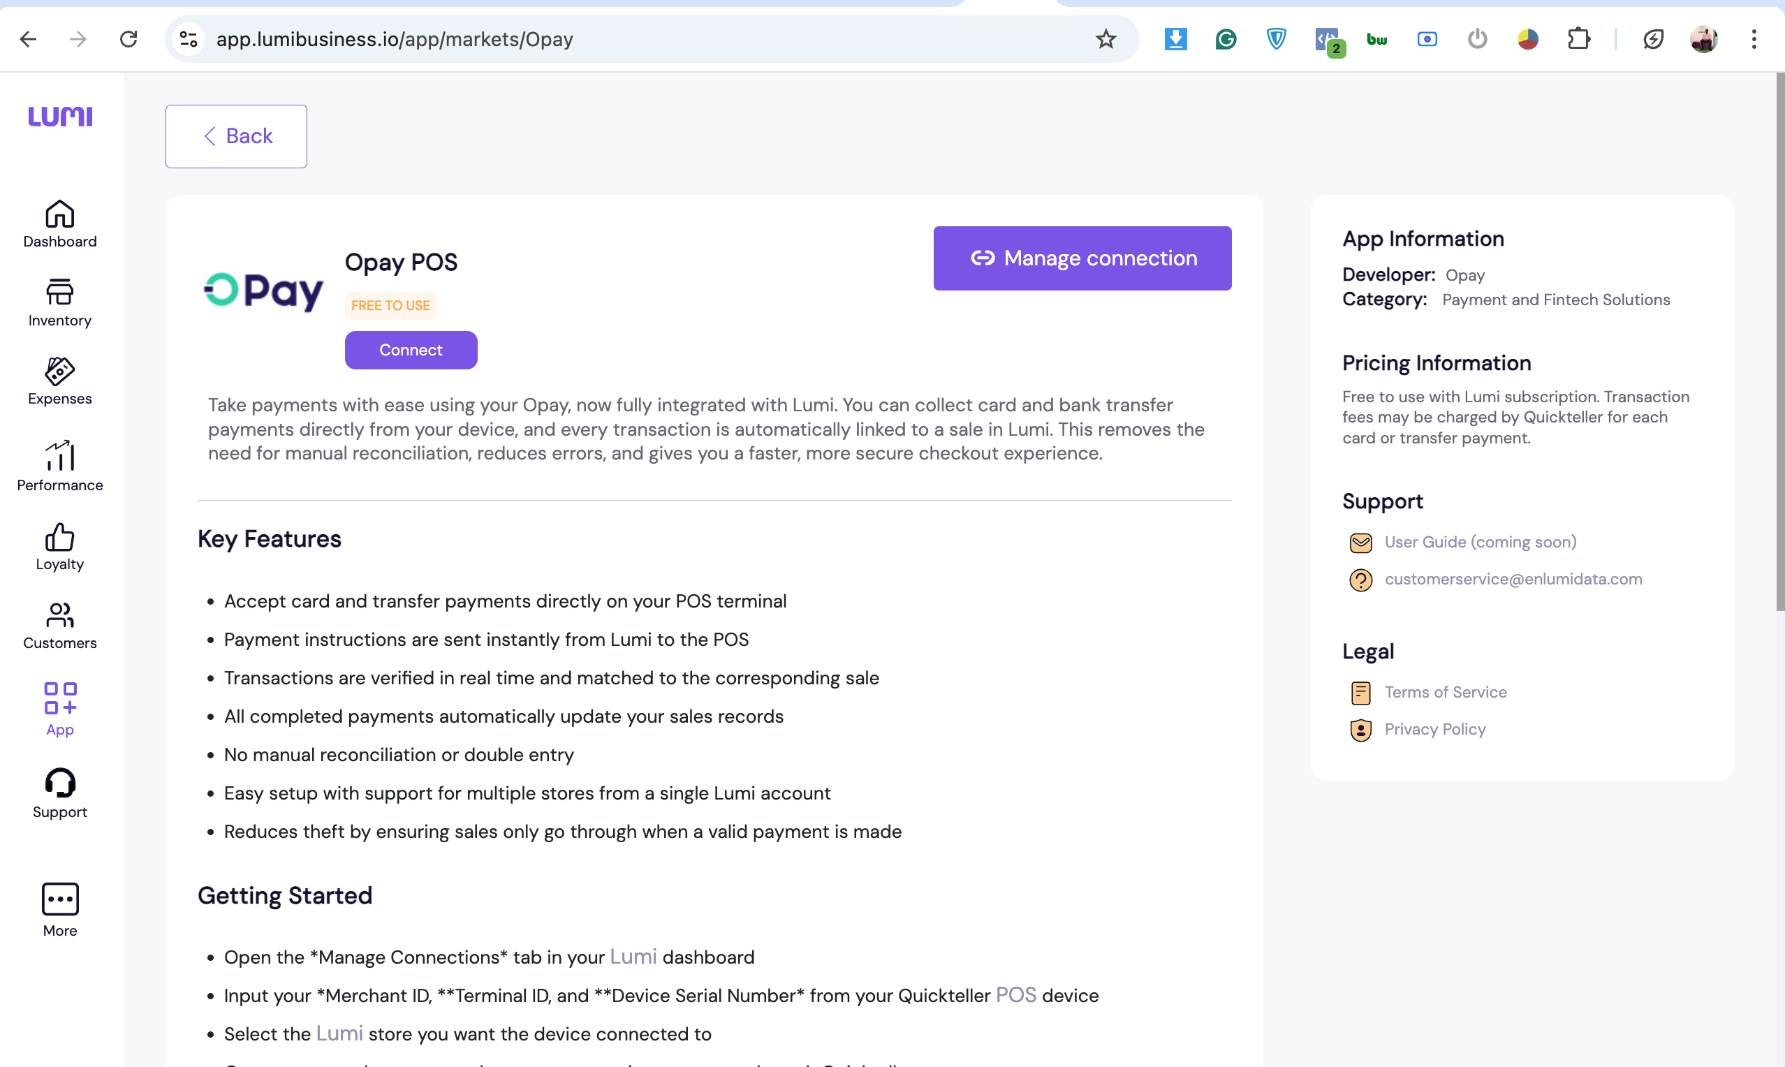Go to the Inventory section

click(x=59, y=293)
